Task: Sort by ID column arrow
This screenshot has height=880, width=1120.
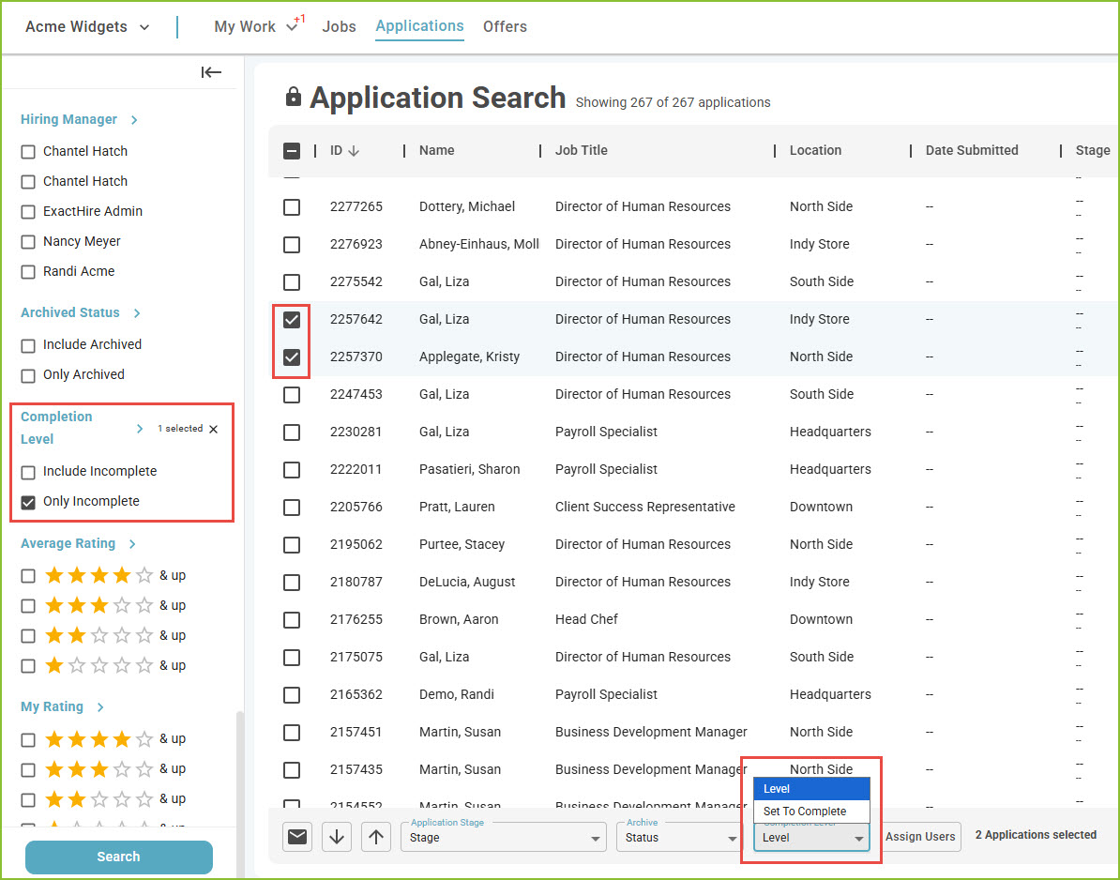Action: point(354,151)
